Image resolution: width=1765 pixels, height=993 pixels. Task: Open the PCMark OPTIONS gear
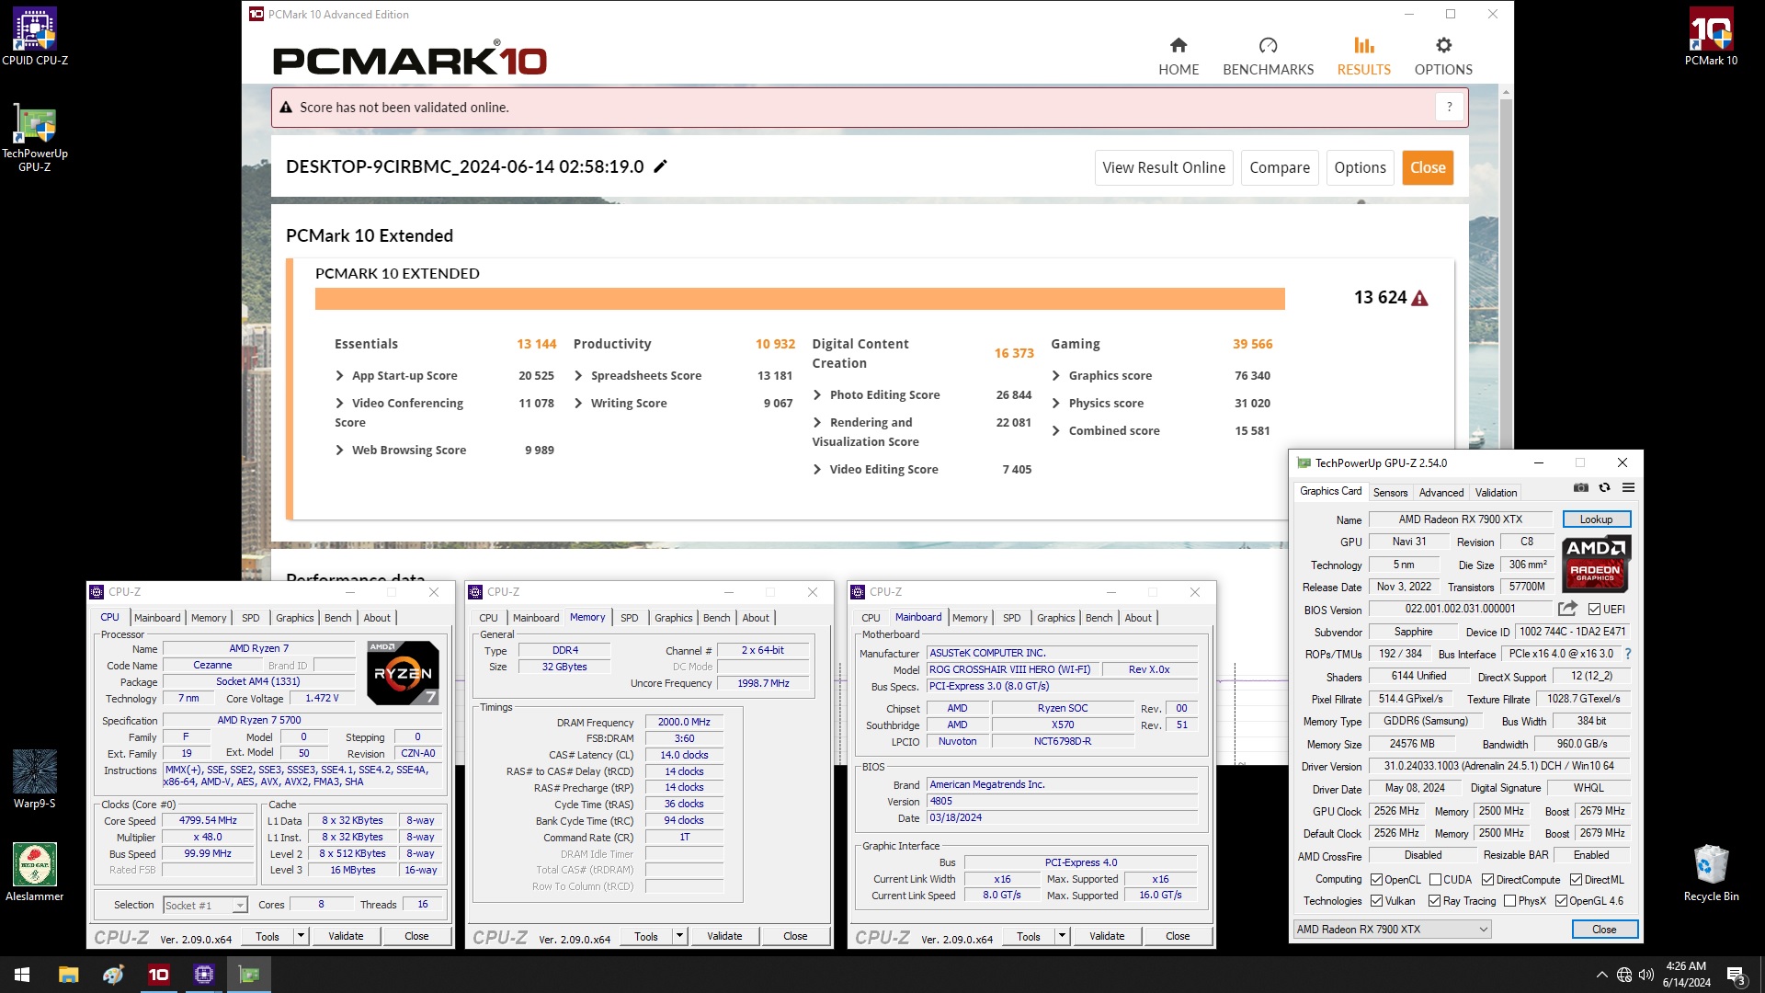pyautogui.click(x=1443, y=56)
